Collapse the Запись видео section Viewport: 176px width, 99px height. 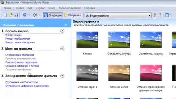pyautogui.click(x=62, y=31)
